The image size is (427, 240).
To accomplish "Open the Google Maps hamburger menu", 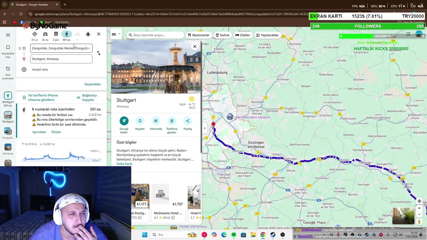I will tap(8, 35).
